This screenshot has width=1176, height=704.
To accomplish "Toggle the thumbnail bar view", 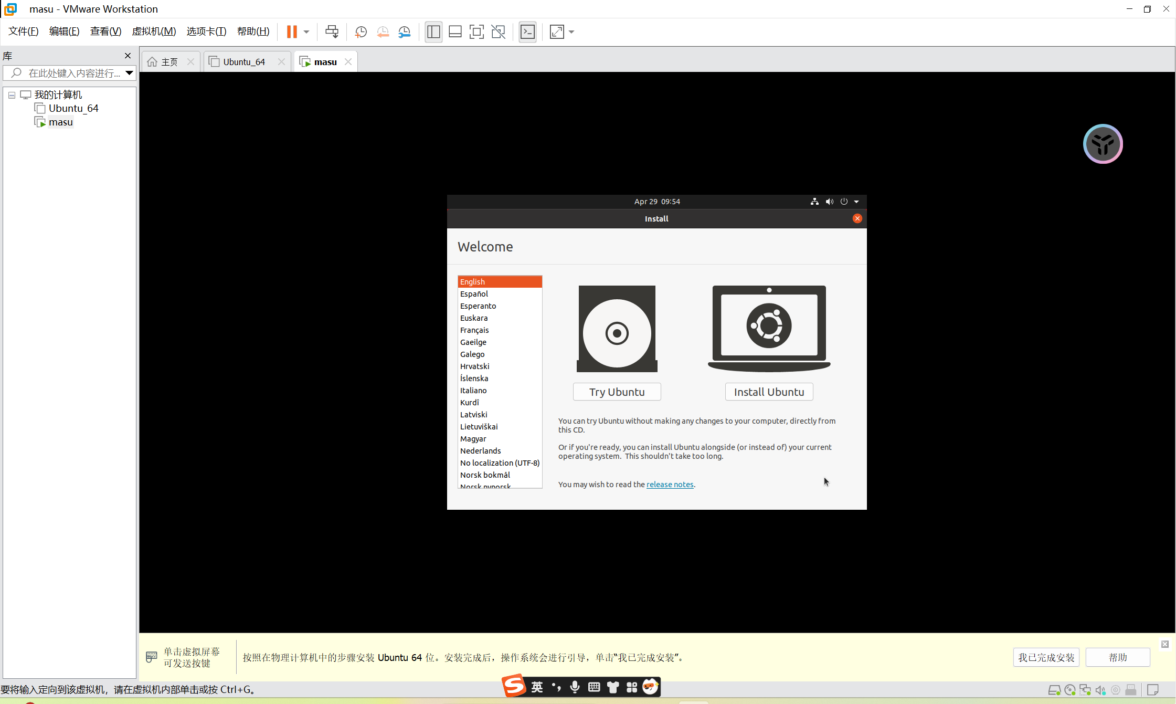I will [x=455, y=31].
